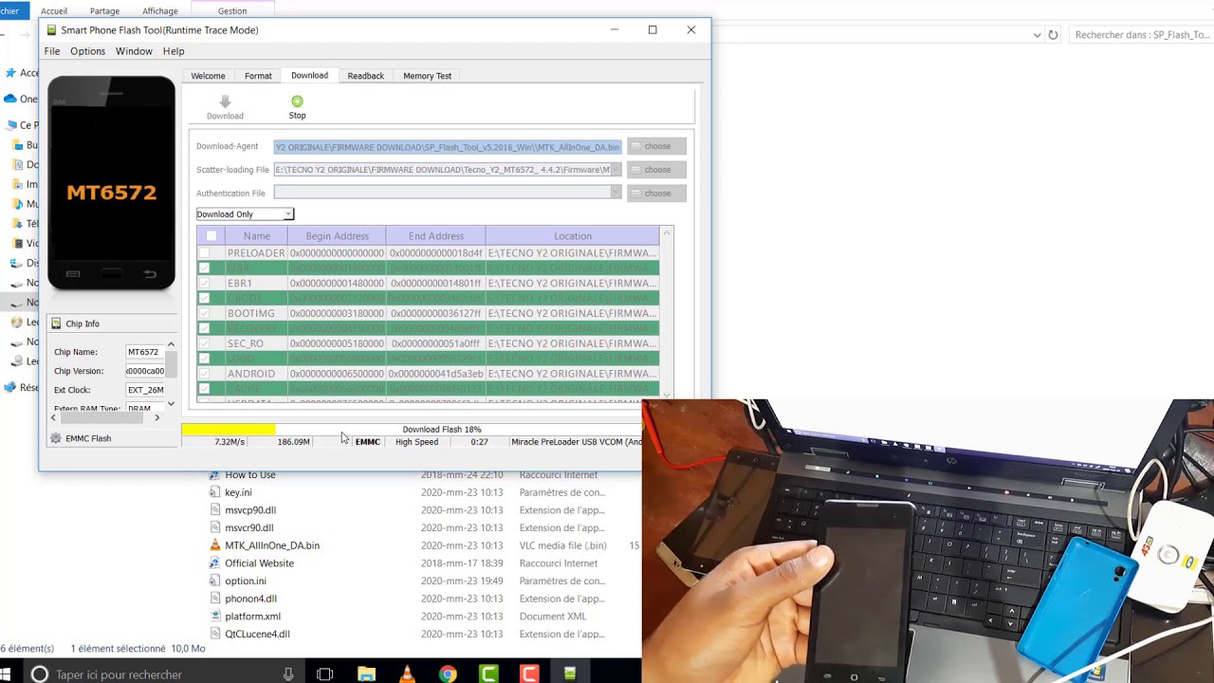Open VLC media player from the taskbar
Image resolution: width=1214 pixels, height=683 pixels.
[x=407, y=674]
